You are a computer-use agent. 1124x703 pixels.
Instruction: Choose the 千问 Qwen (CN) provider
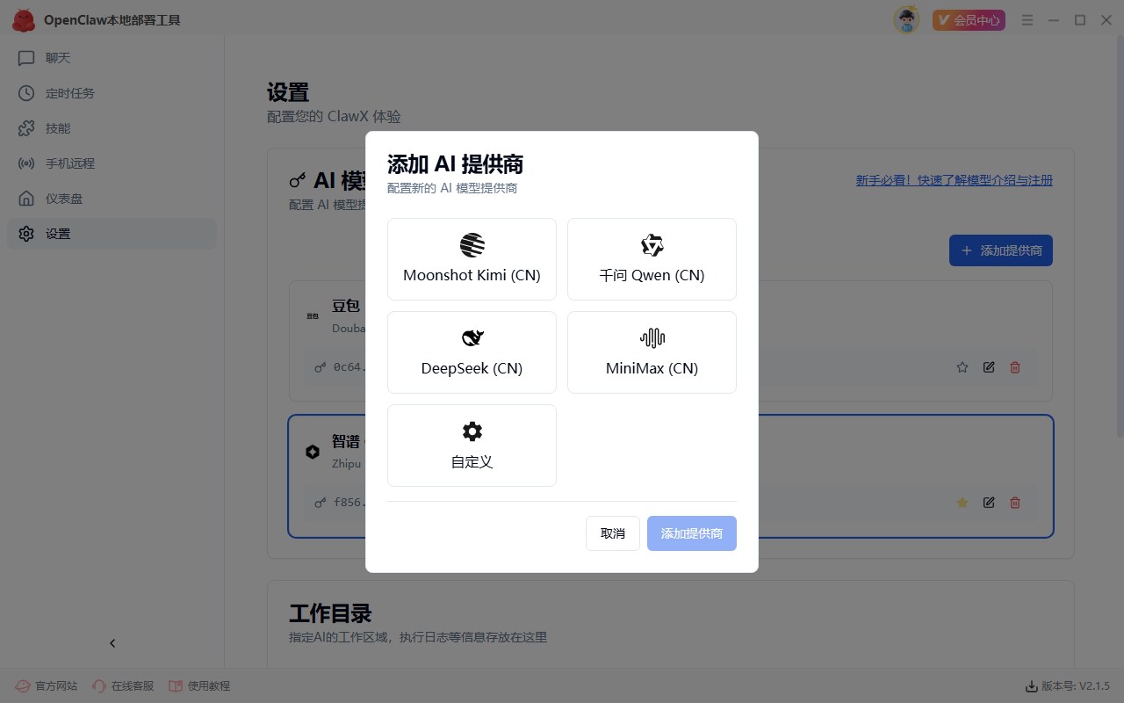pyautogui.click(x=652, y=259)
